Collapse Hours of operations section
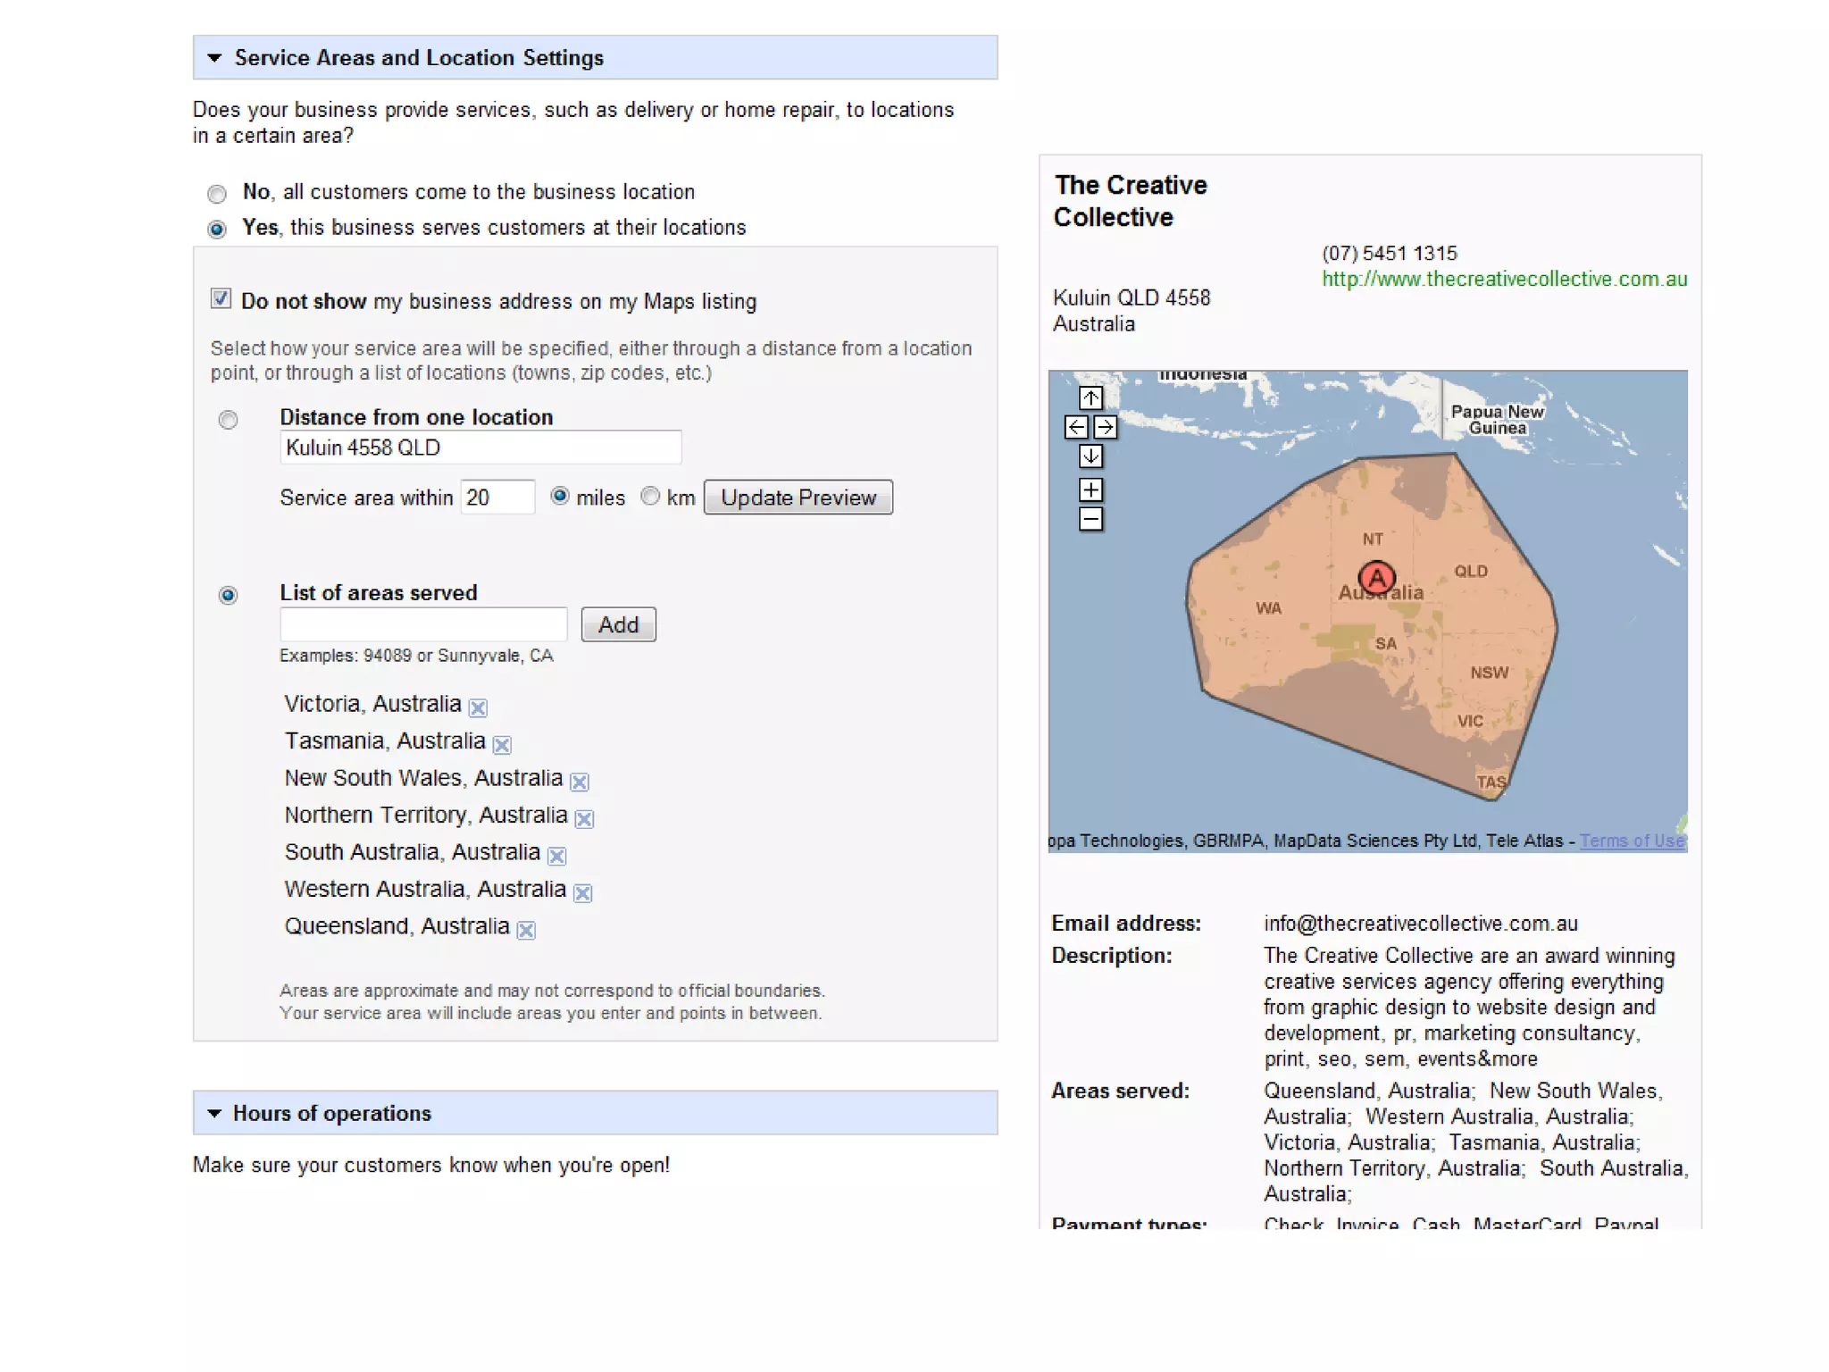This screenshot has height=1372, width=1829. point(214,1114)
